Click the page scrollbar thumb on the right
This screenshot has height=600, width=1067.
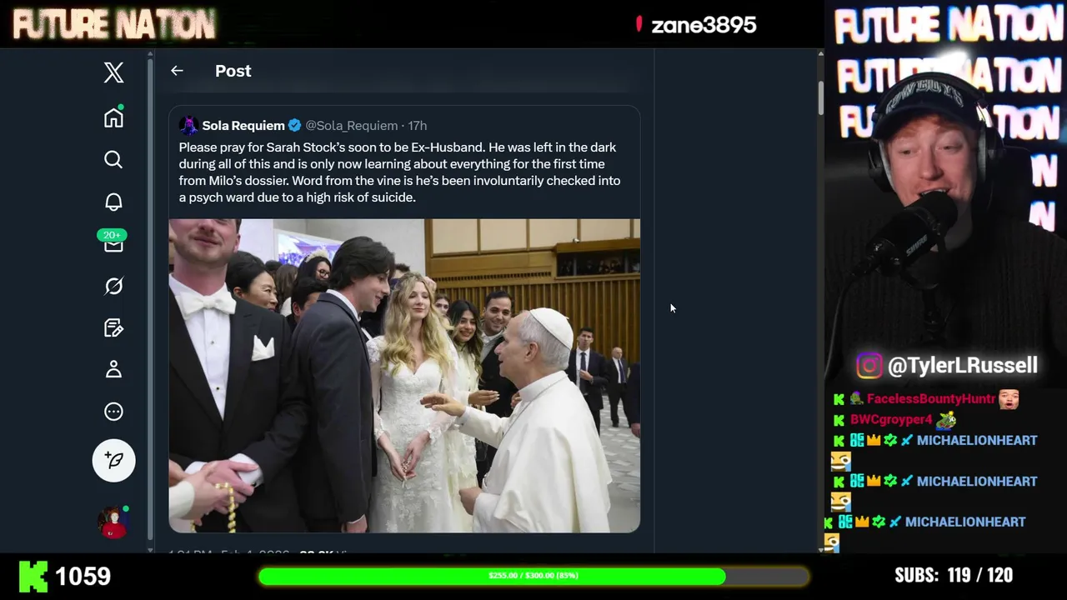[820, 97]
